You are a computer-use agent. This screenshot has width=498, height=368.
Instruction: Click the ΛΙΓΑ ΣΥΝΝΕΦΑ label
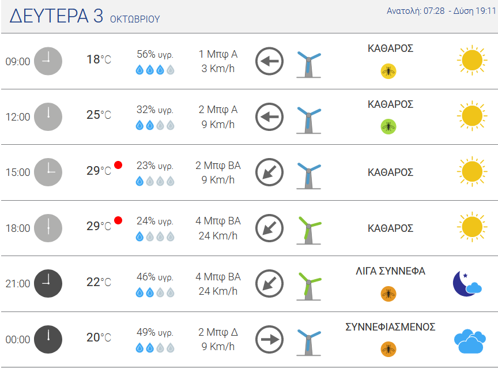[x=390, y=271]
